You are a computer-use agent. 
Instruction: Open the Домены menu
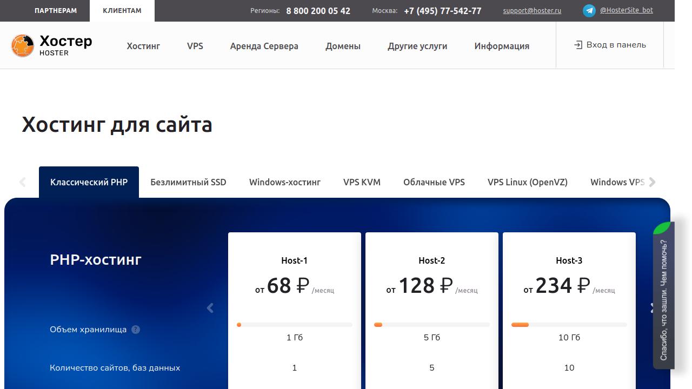[343, 46]
